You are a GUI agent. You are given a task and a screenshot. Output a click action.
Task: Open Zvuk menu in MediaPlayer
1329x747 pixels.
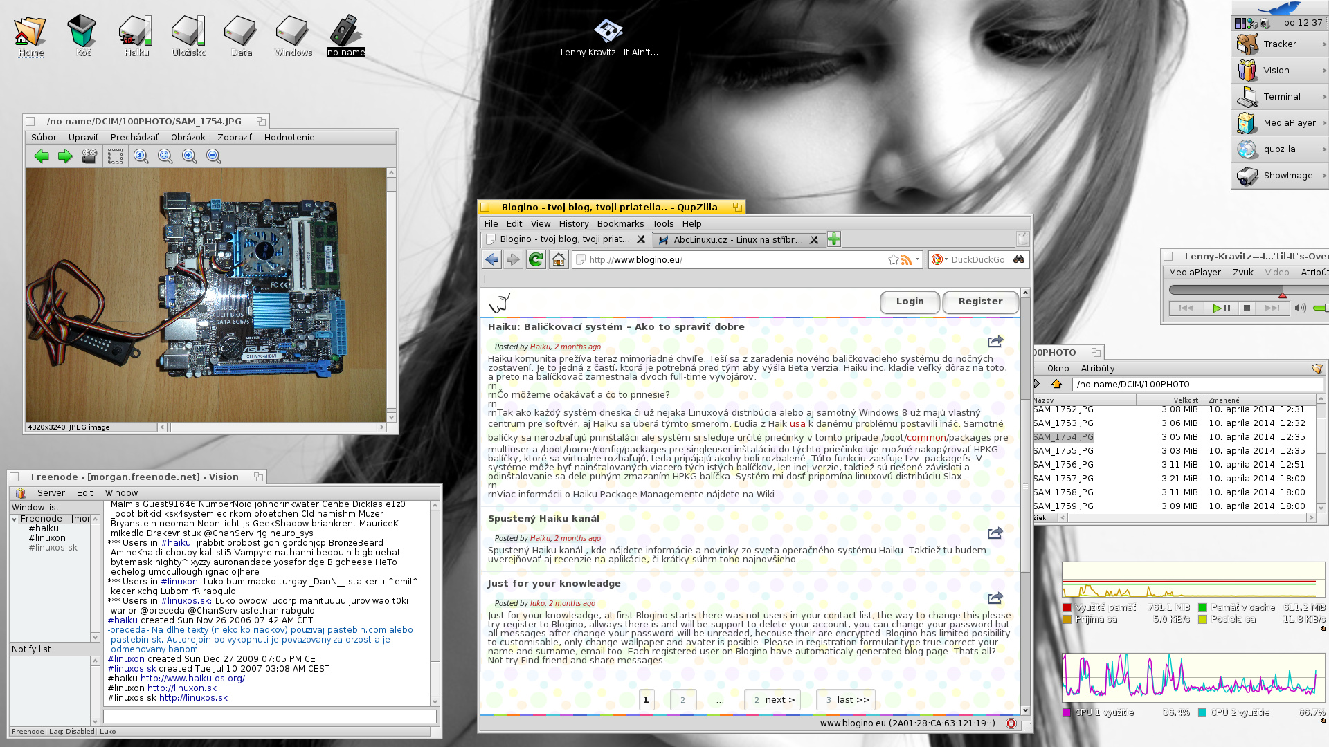(x=1242, y=273)
